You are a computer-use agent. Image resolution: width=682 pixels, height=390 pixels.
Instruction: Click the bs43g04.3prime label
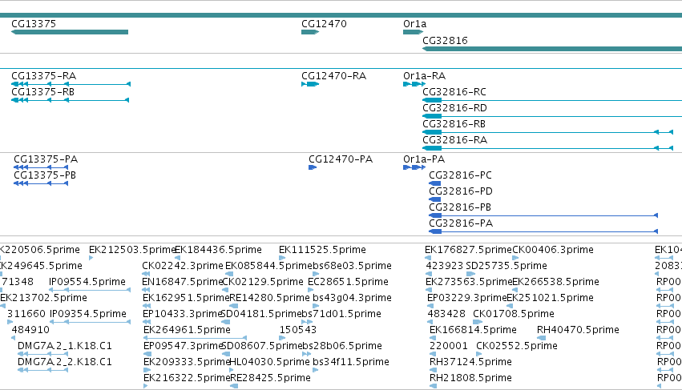pos(353,298)
